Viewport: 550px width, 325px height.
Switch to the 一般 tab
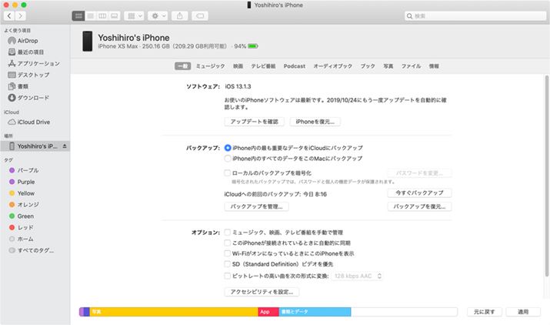click(x=183, y=66)
